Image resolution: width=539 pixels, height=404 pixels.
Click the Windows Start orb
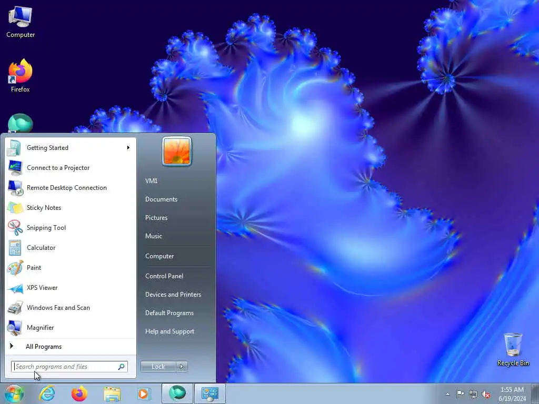pyautogui.click(x=14, y=393)
